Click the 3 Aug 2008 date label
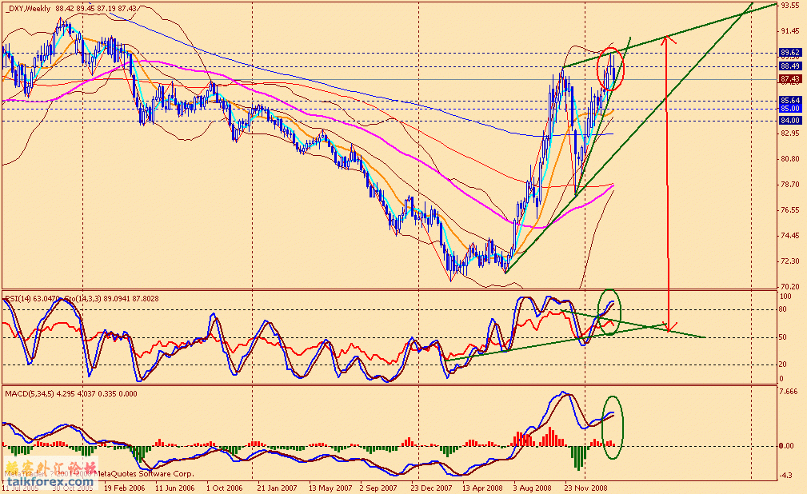This screenshot has height=494, width=807. 532,488
